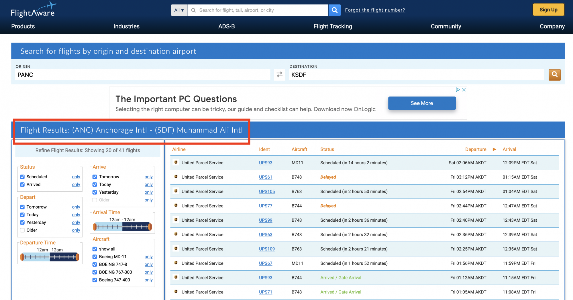
Task: Open flight UPS77 details link
Action: coord(266,206)
